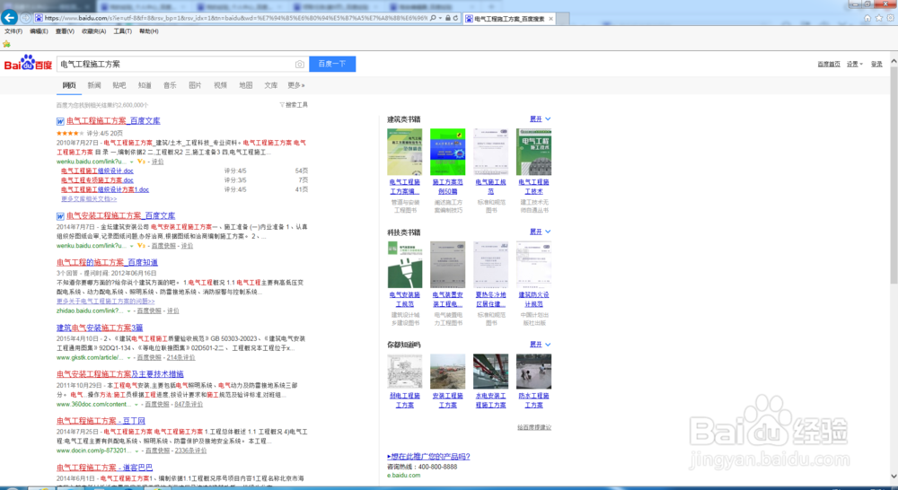The height and width of the screenshot is (490, 898).
Task: Open result 建筑电气安装施工方案3篇
Action: (100, 328)
